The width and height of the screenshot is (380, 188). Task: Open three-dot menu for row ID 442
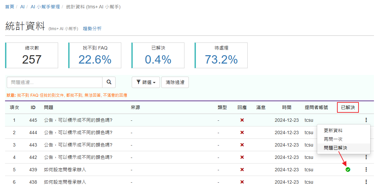coord(366,157)
